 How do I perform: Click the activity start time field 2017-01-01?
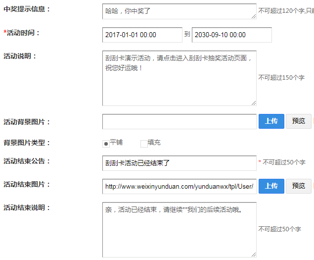tap(142, 35)
